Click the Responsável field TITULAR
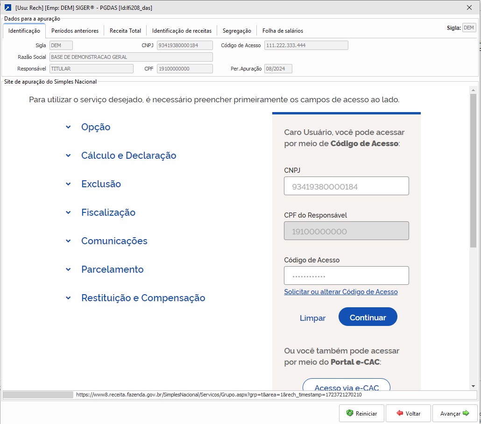 pos(92,69)
